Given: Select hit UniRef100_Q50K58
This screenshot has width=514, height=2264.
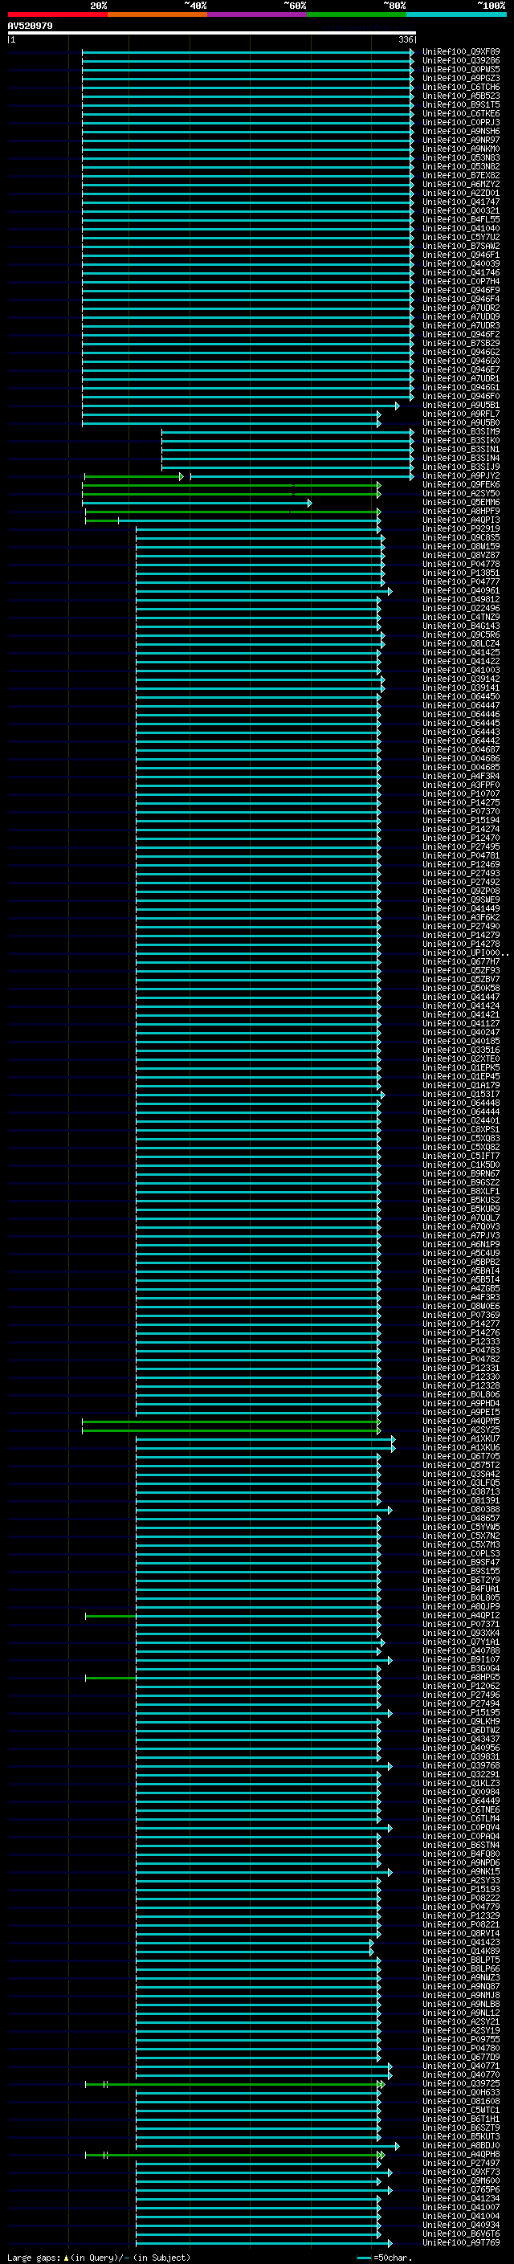Looking at the screenshot, I should [x=461, y=988].
